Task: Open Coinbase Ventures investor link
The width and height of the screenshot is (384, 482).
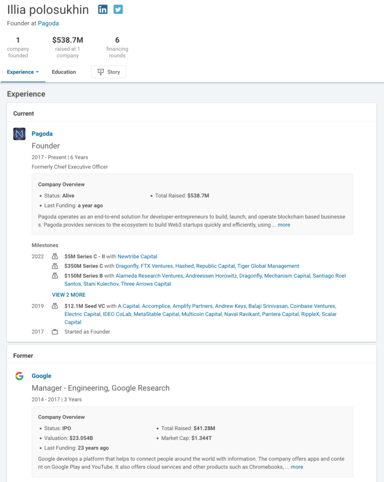Action: [x=312, y=306]
